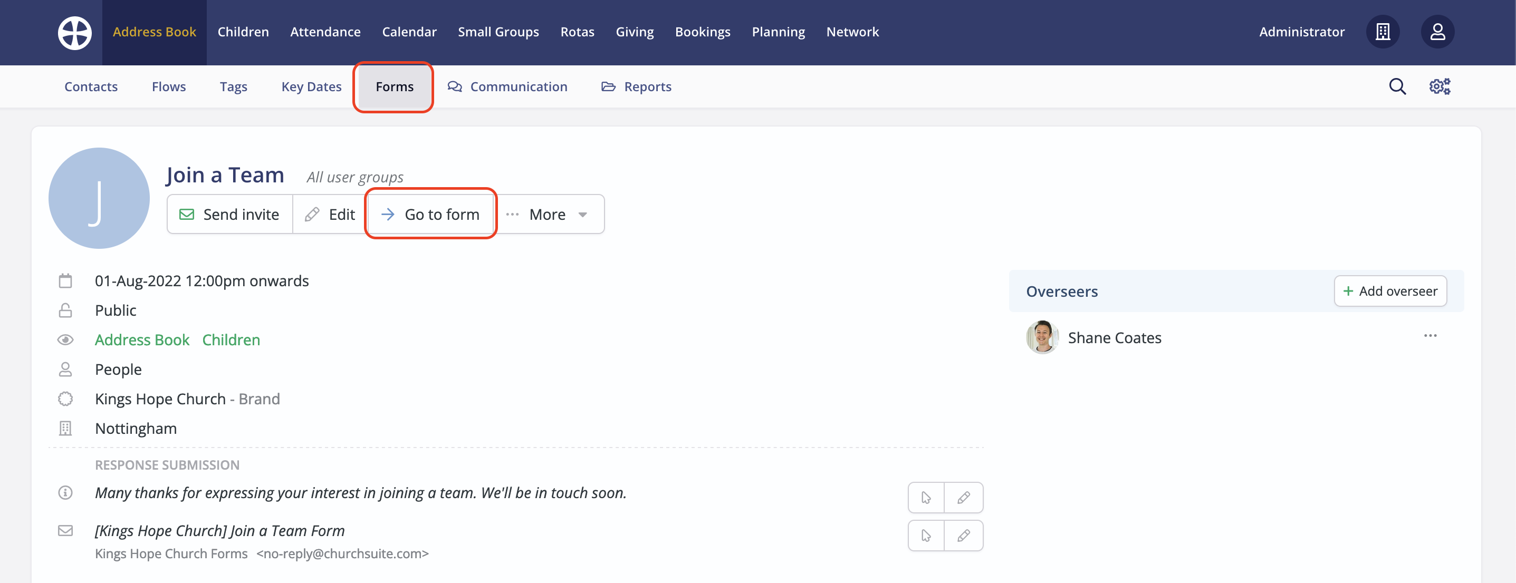Open the Children visibility link
1516x583 pixels.
[231, 340]
